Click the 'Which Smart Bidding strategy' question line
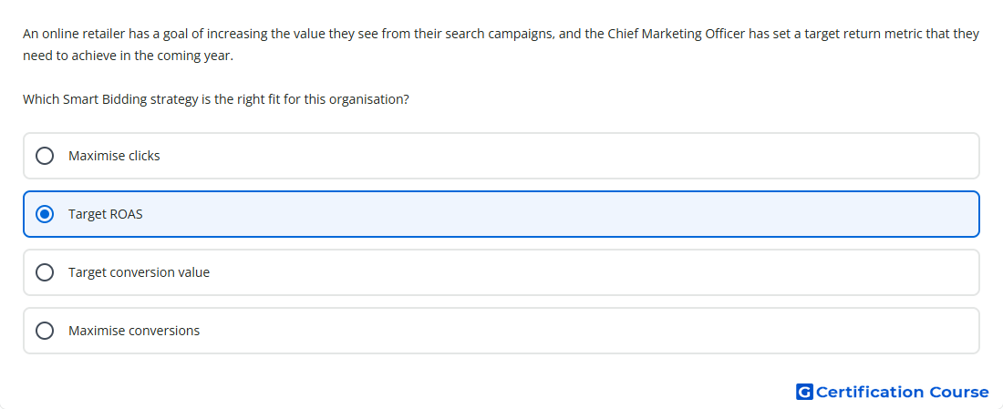Screen dimensions: 1003x409 coord(215,99)
